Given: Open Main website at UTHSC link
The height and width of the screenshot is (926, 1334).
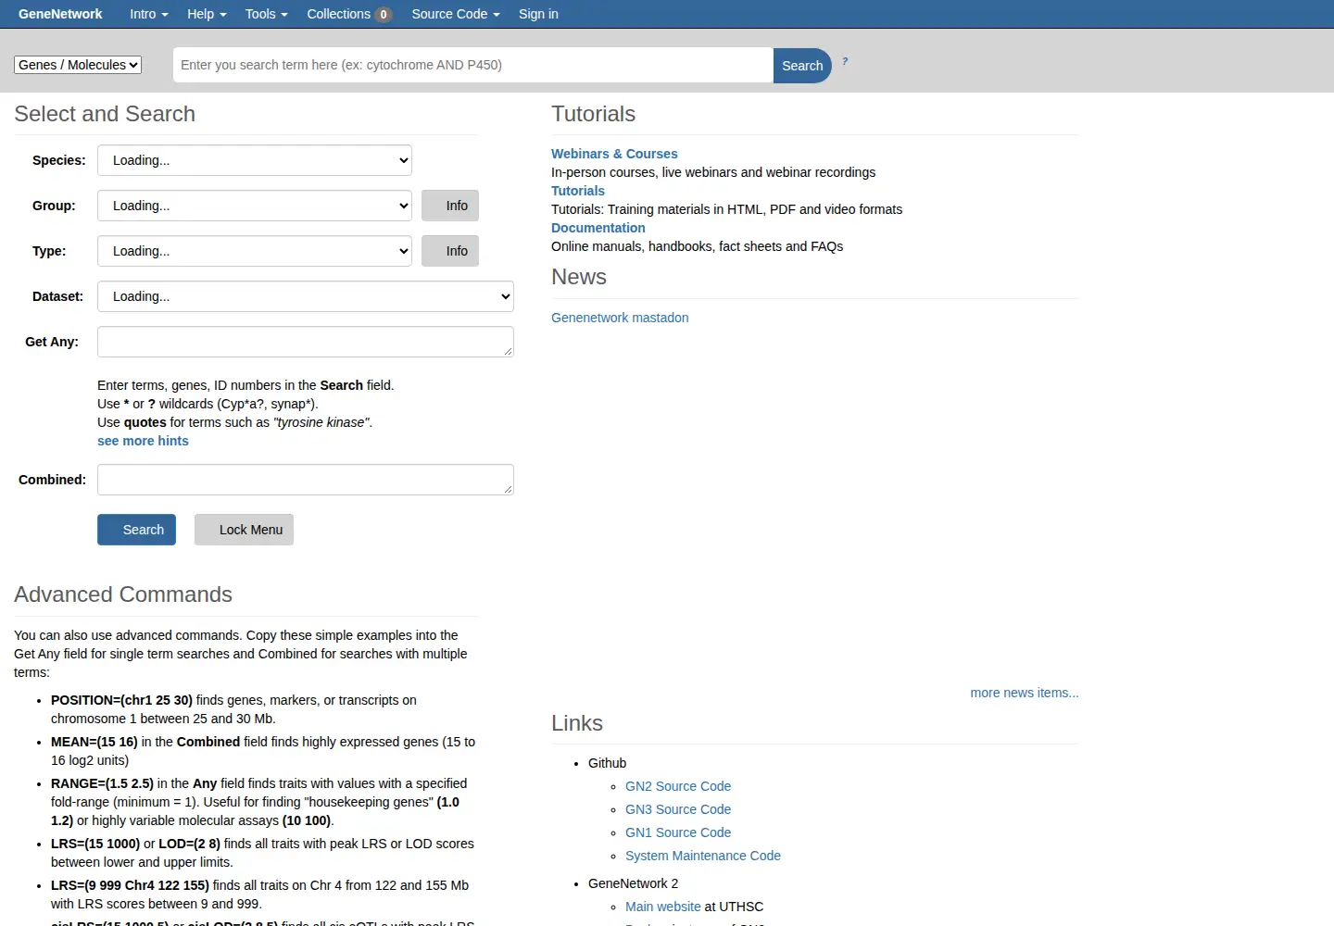Looking at the screenshot, I should 663,907.
